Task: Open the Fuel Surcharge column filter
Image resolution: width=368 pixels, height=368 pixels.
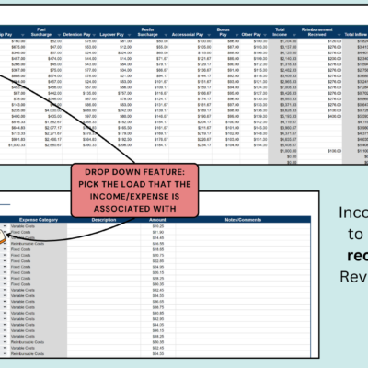Action: tap(59, 35)
